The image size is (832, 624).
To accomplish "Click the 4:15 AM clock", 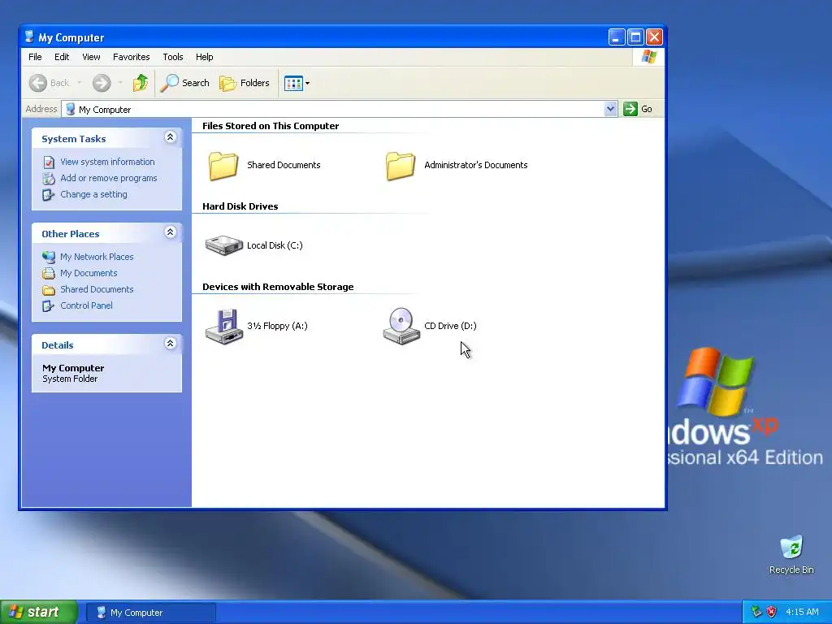I will click(x=802, y=612).
